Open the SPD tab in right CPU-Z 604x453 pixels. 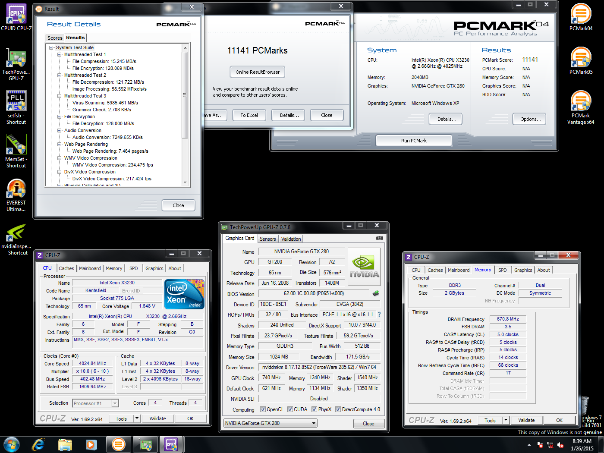tap(503, 270)
